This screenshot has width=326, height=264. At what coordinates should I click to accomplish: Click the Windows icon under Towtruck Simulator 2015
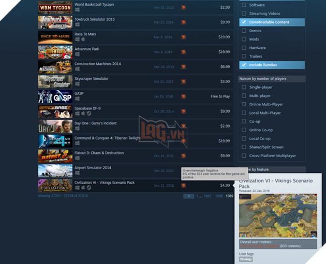point(77,24)
